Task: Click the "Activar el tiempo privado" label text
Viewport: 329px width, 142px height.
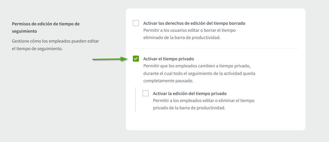Action: [168, 59]
